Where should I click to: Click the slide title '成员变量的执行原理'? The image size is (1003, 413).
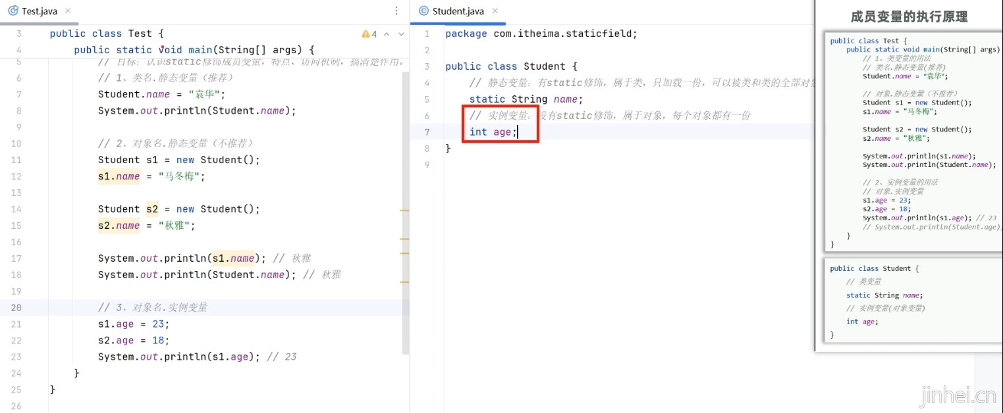pyautogui.click(x=909, y=16)
